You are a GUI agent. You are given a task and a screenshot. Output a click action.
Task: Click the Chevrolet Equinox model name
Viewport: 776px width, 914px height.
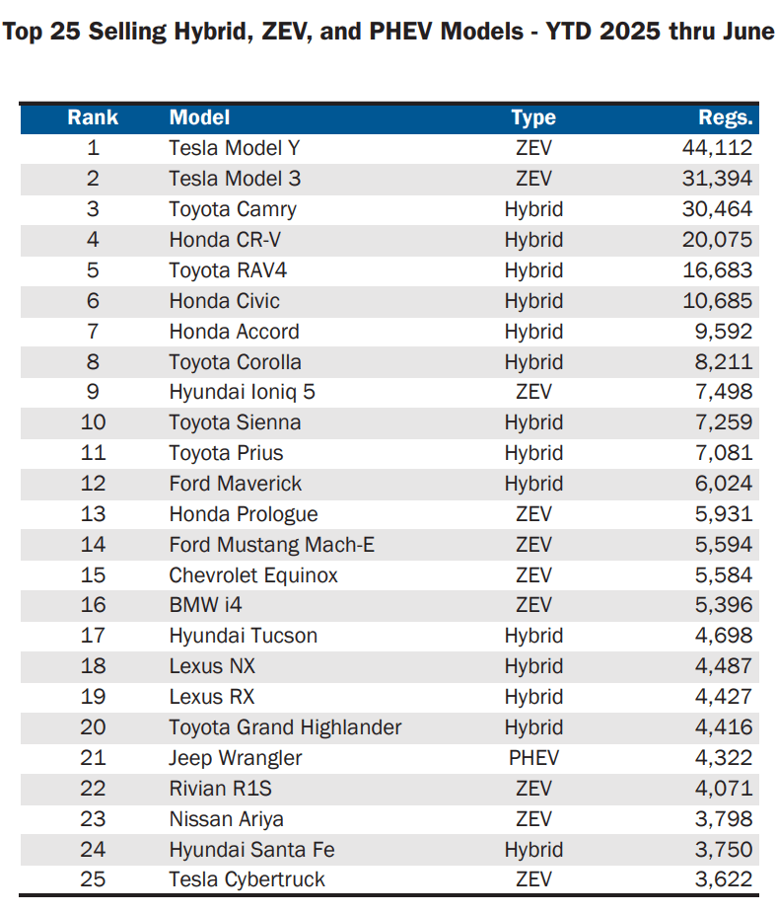click(253, 575)
